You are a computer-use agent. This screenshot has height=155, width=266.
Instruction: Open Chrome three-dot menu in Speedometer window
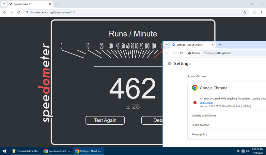[261, 12]
